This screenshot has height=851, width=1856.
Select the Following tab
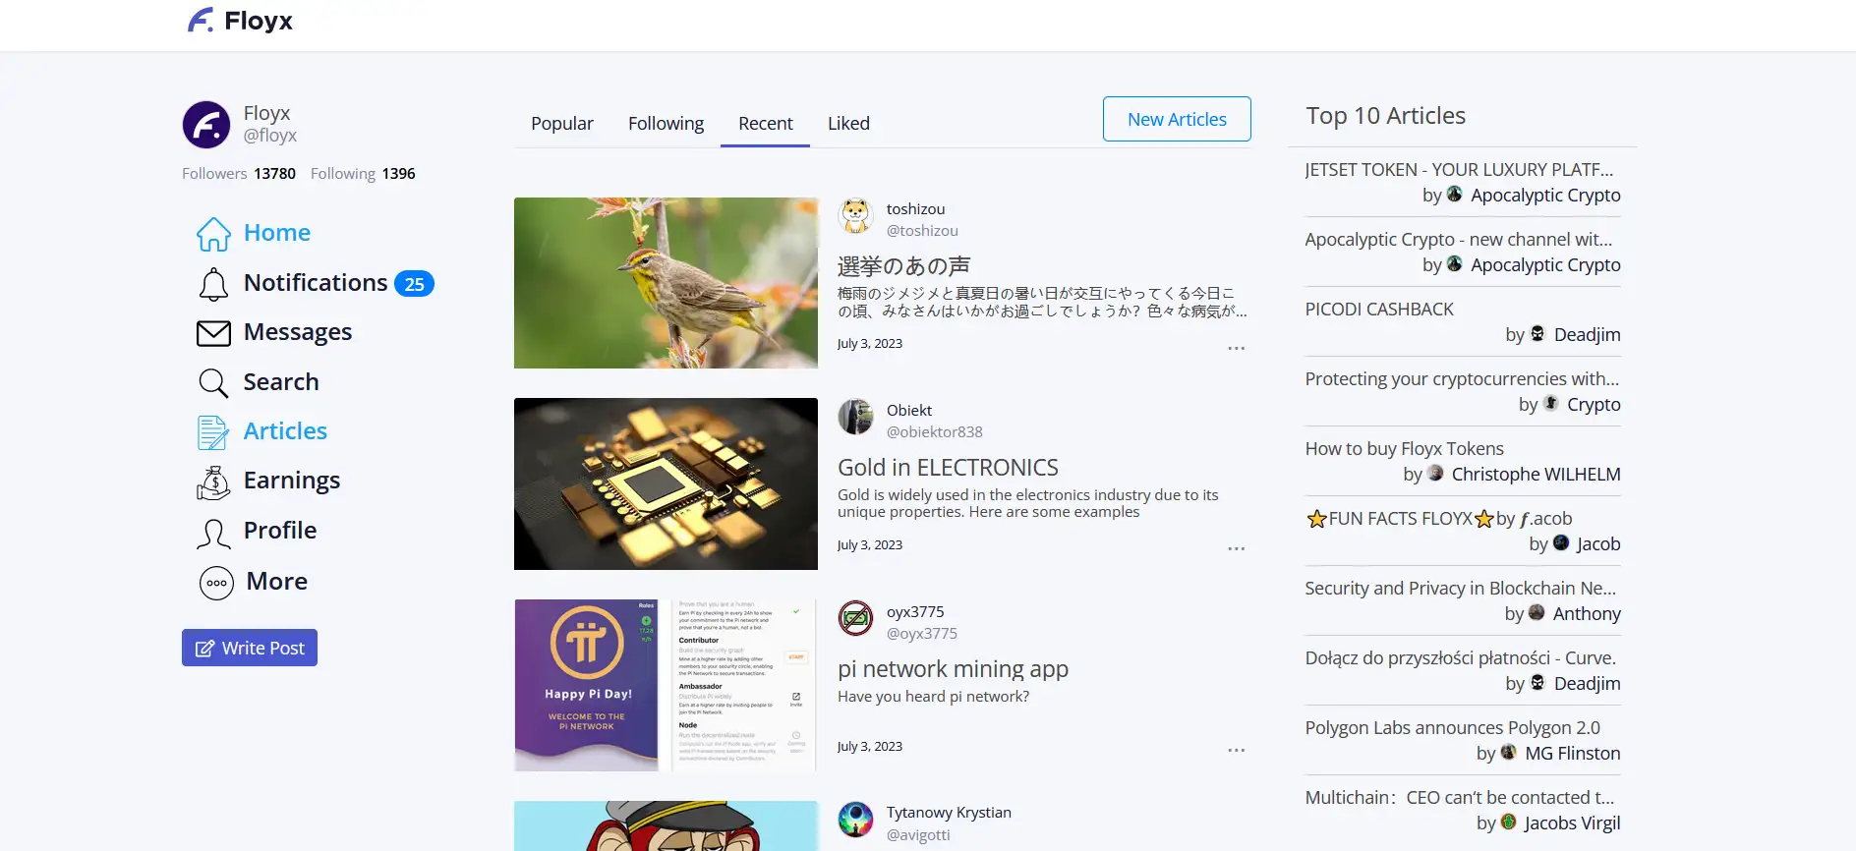[666, 123]
